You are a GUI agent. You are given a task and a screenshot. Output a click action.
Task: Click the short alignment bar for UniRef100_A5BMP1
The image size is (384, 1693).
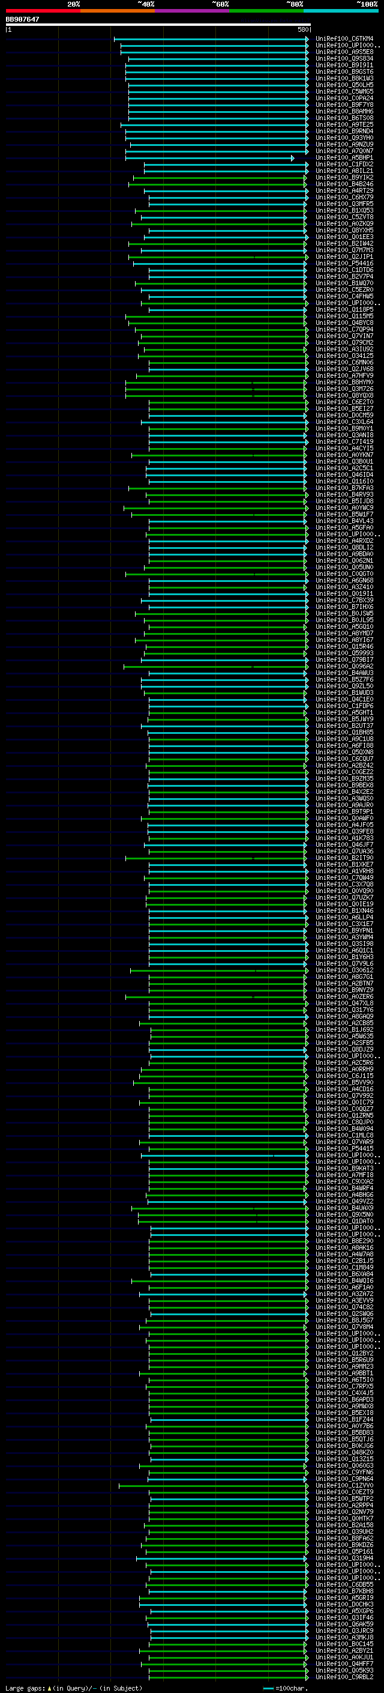click(x=210, y=158)
